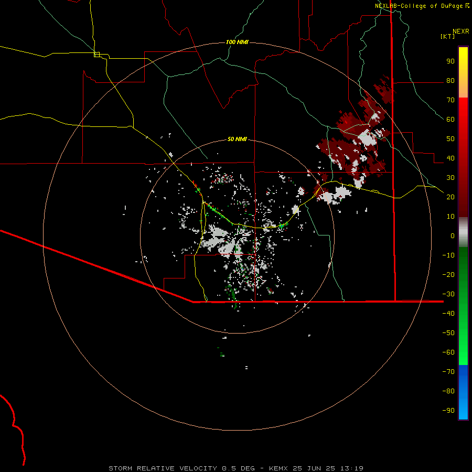Click the 90 value on the velocity scale
472x472 pixels.
coord(450,61)
